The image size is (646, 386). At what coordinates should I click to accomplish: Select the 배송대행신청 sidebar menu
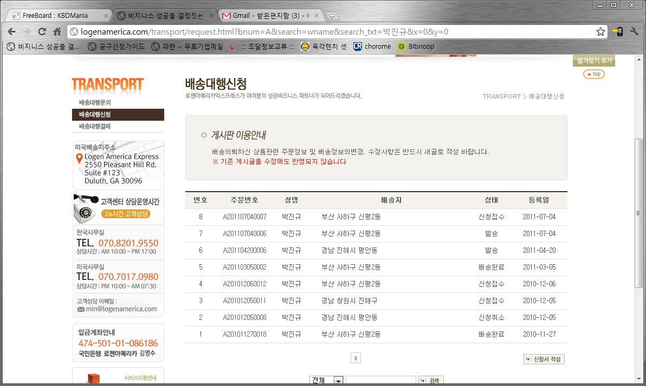pyautogui.click(x=118, y=114)
